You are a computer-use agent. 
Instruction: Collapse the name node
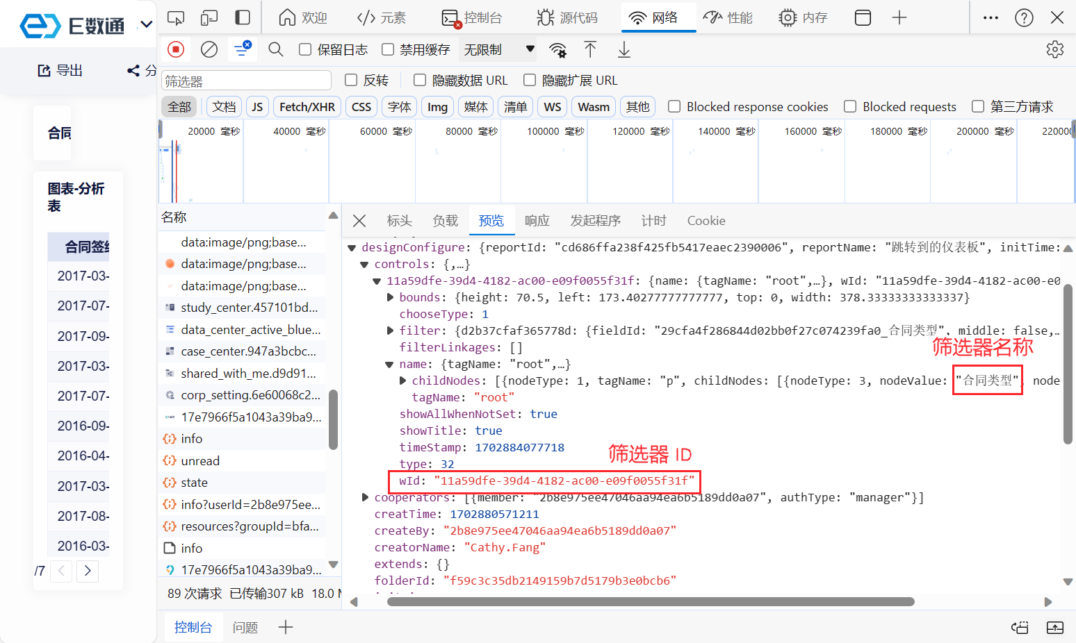389,365
